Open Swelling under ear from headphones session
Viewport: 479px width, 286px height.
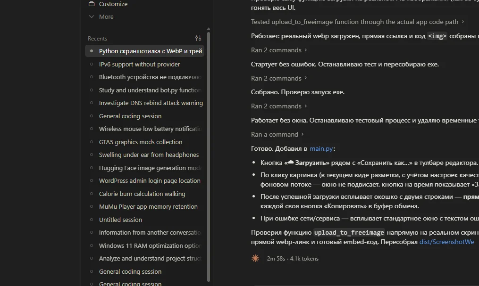[144, 155]
